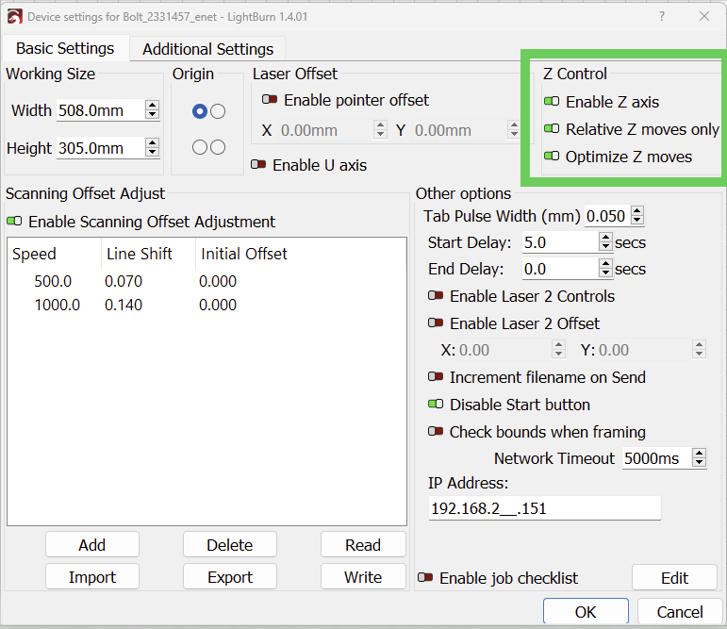This screenshot has height=629, width=727.
Task: Select top-right origin radio button
Action: point(218,111)
